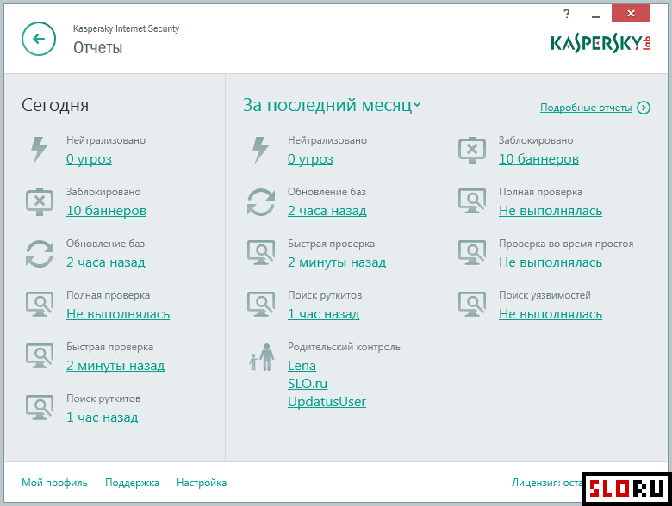Open the Подробные отчеты link
The height and width of the screenshot is (506, 672).
tap(586, 108)
